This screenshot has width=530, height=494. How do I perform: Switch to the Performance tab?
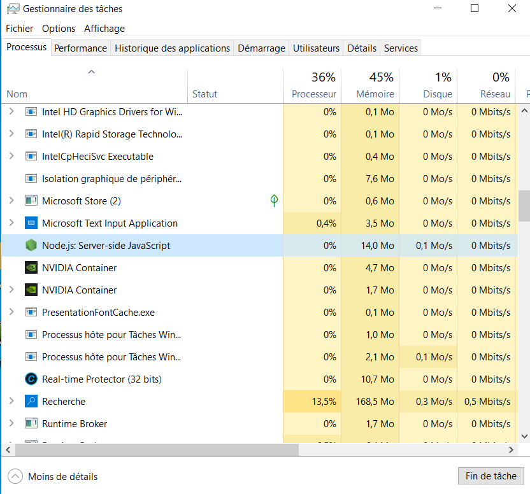click(80, 48)
